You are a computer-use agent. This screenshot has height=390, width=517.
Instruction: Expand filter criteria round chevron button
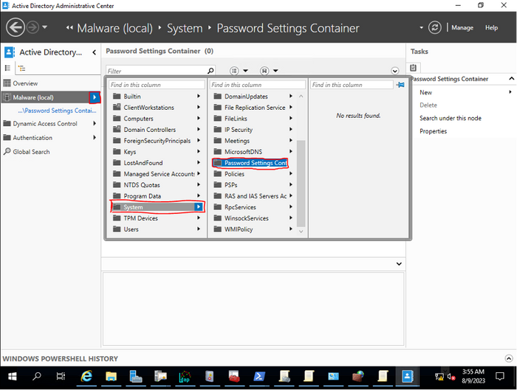pyautogui.click(x=394, y=71)
